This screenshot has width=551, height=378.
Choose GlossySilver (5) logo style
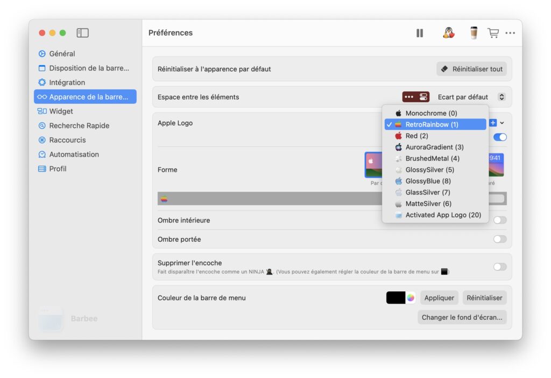(x=435, y=170)
